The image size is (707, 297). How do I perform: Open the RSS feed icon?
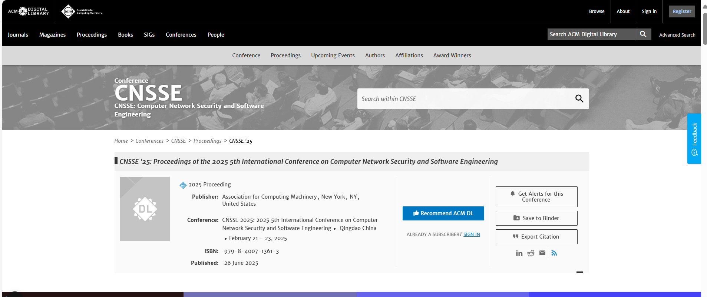click(554, 253)
